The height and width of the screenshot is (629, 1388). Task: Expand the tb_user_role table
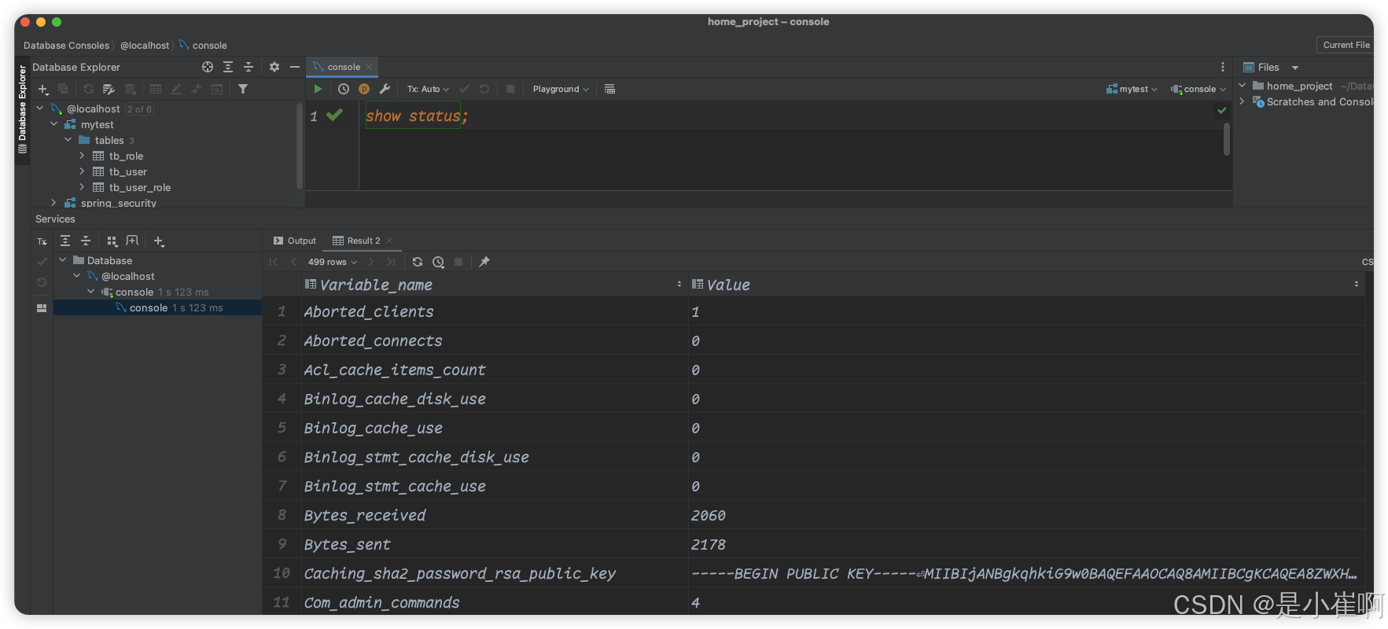(82, 187)
